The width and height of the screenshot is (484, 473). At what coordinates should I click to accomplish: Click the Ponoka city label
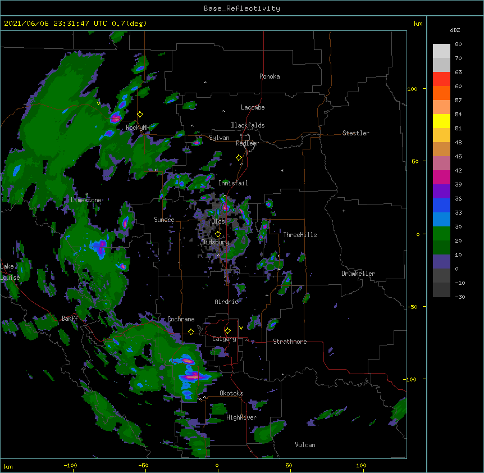click(x=270, y=76)
